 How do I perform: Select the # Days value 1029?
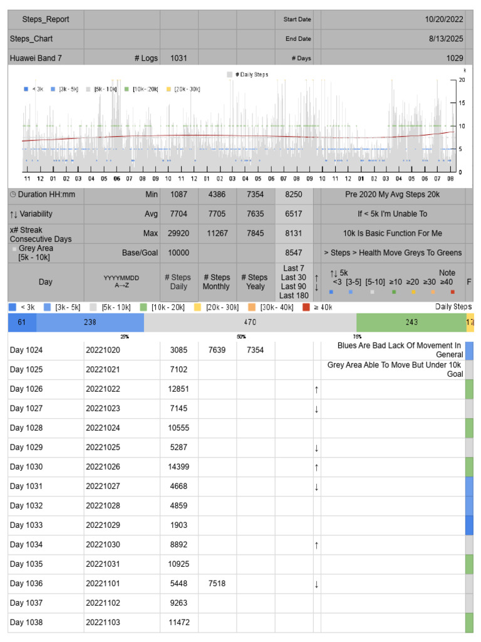coord(393,58)
